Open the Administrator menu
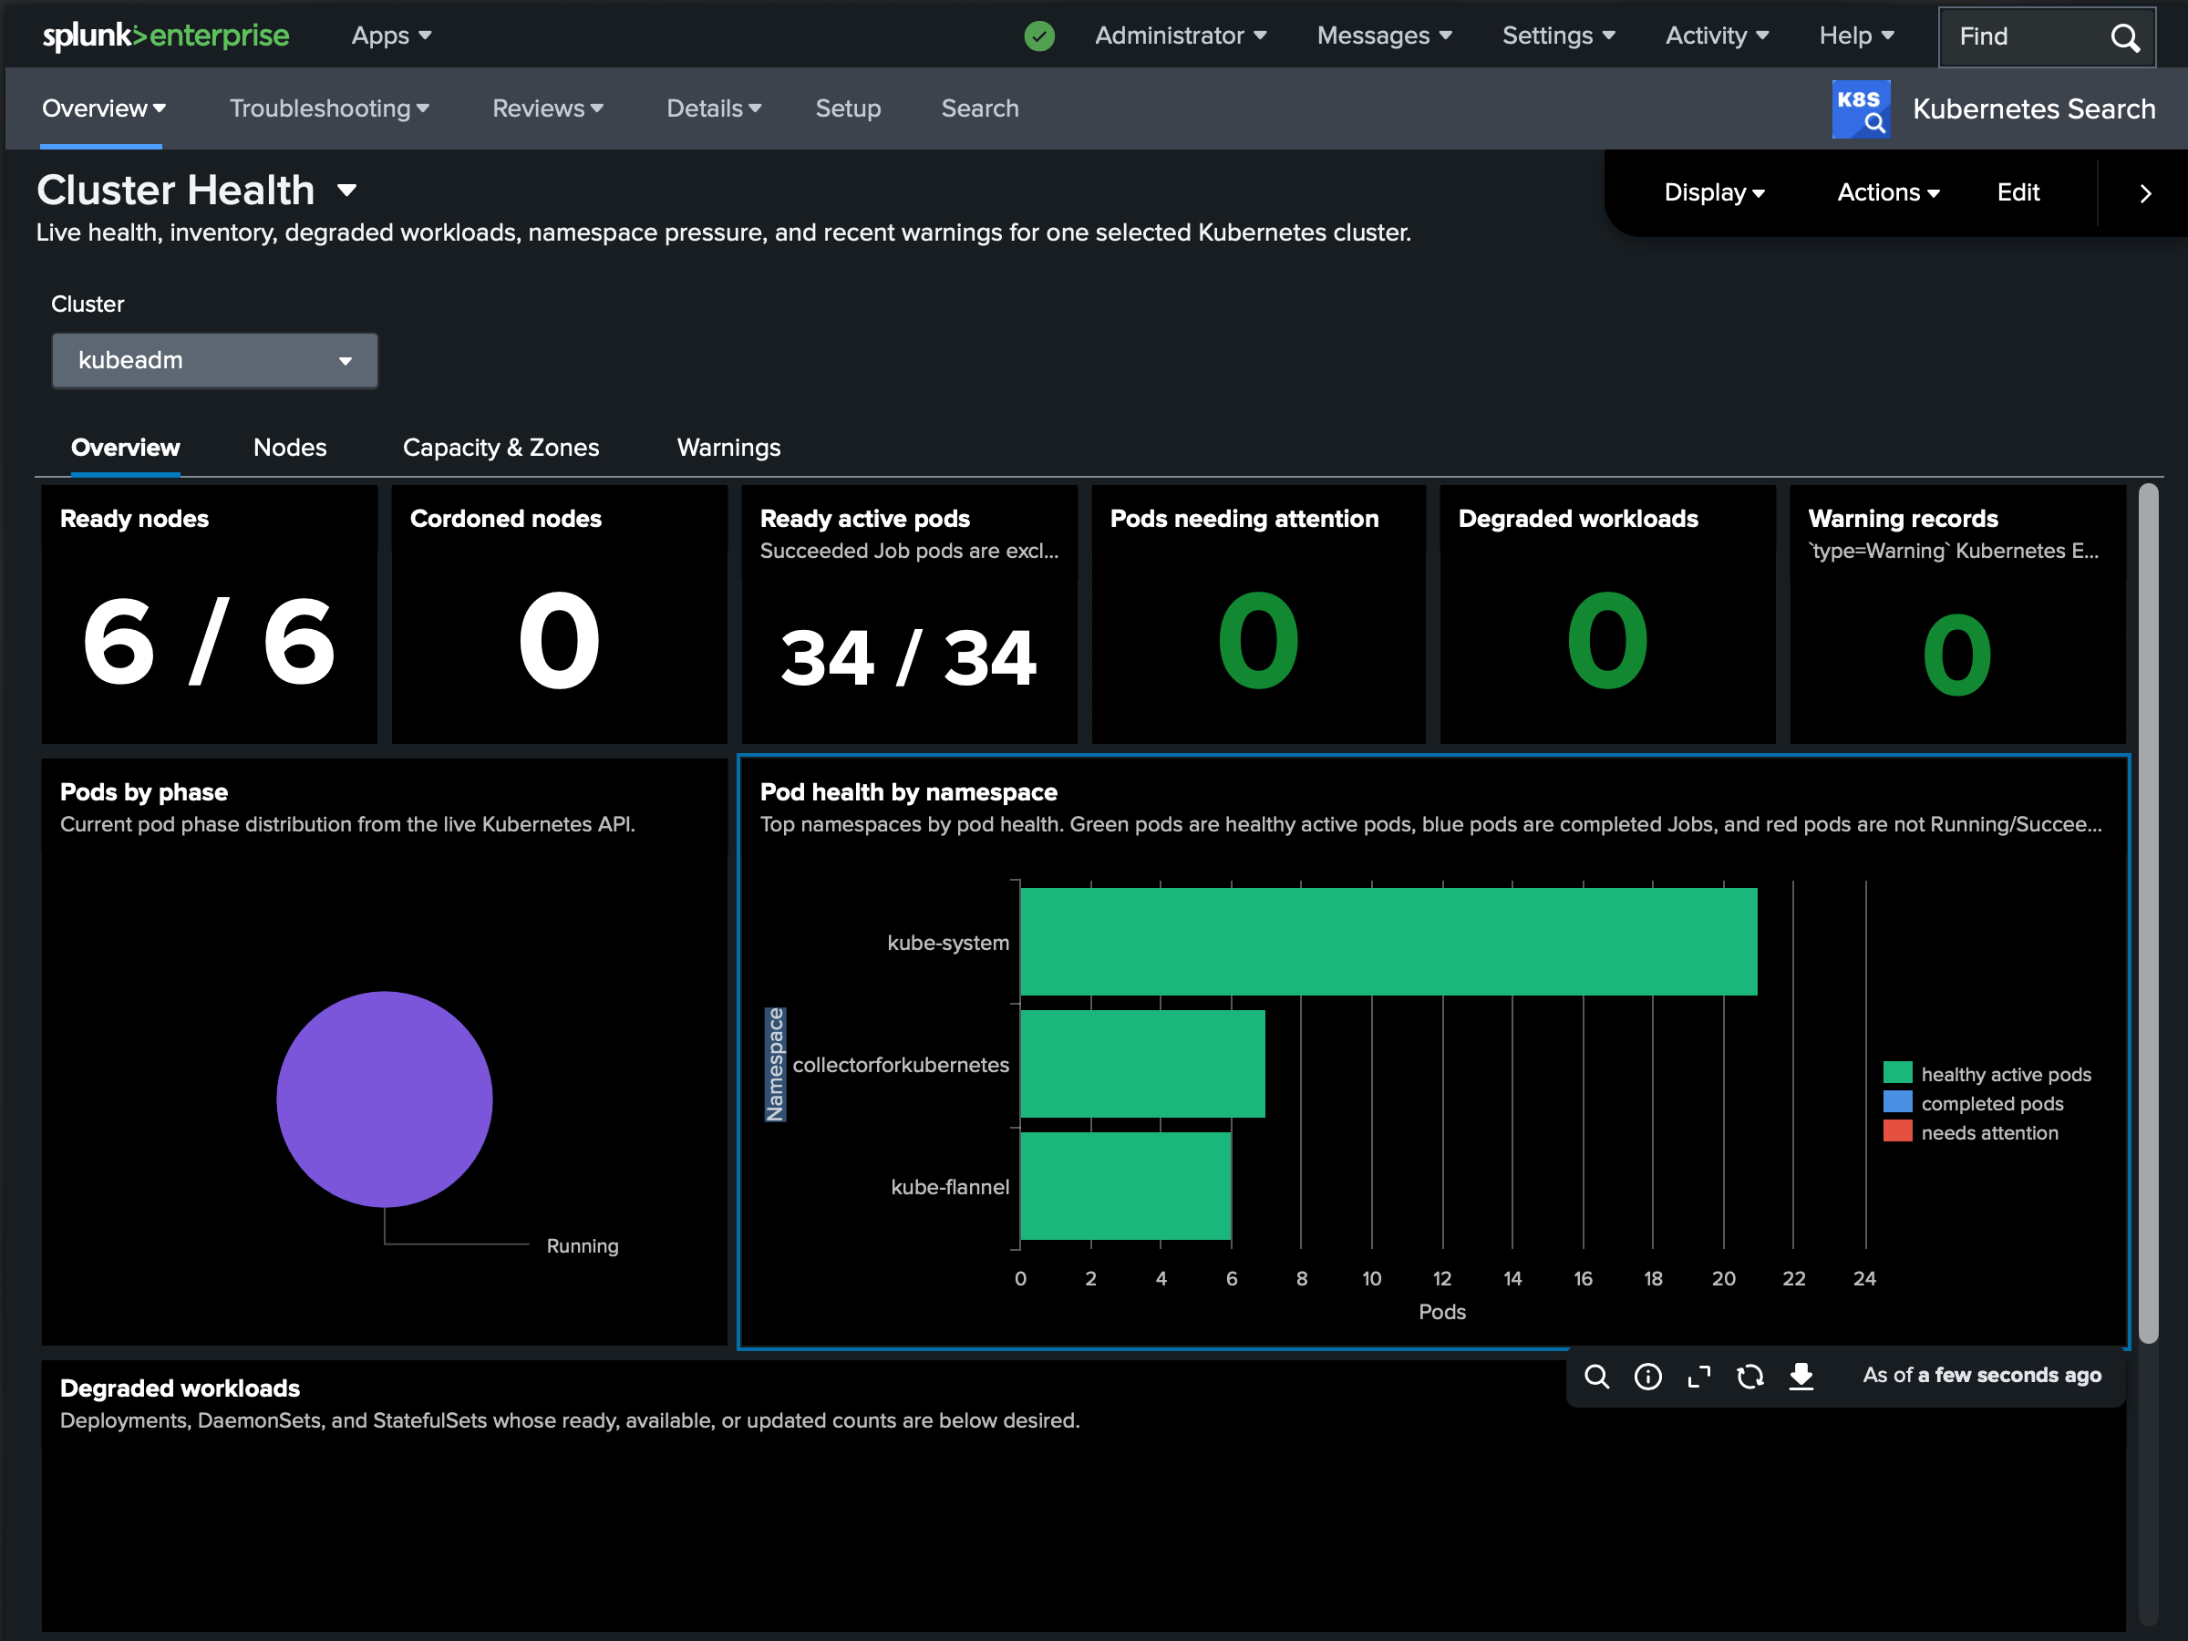The image size is (2188, 1641). [1180, 36]
